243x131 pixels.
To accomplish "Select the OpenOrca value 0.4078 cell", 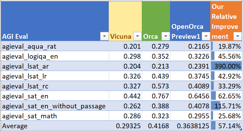I will (x=190, y=106).
